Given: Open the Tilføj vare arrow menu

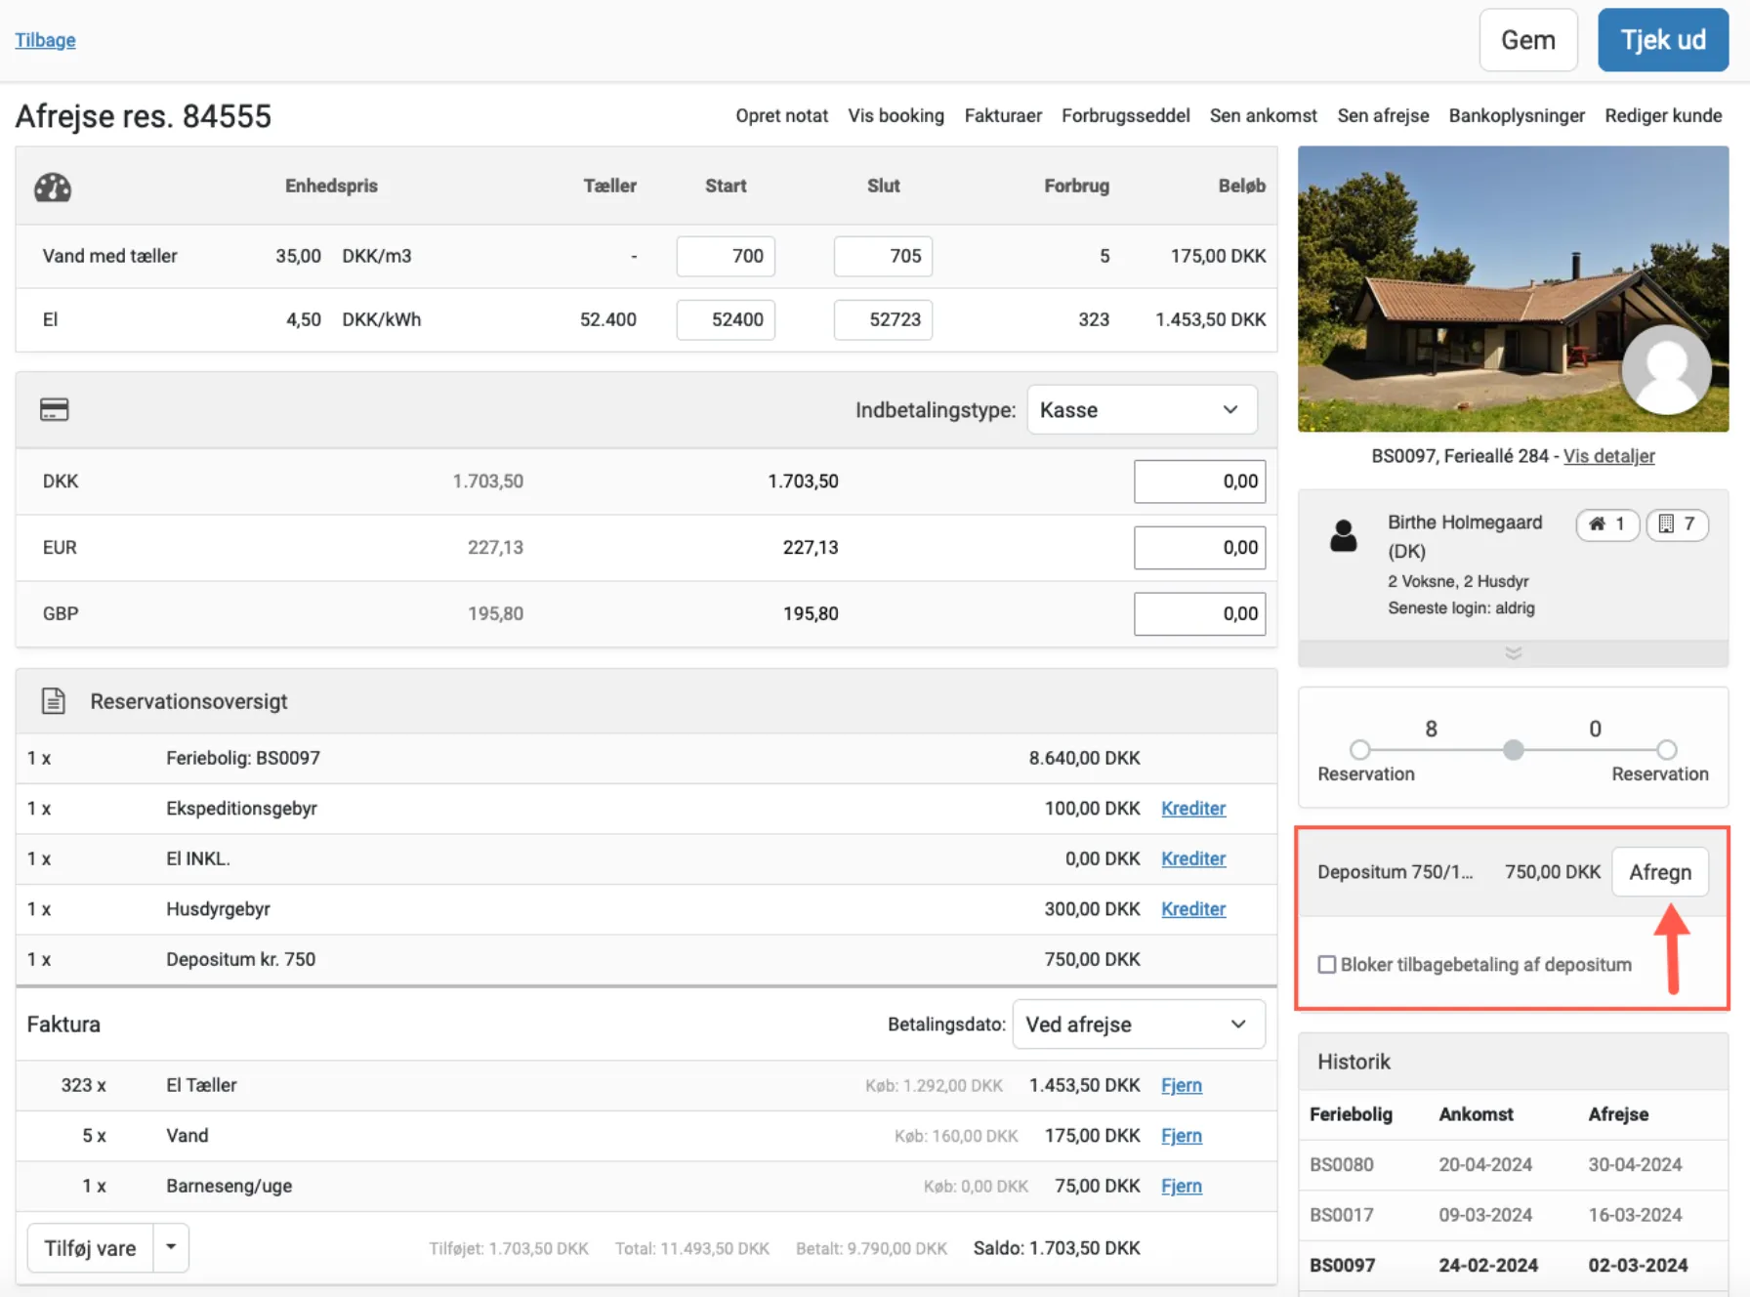Looking at the screenshot, I should click(171, 1247).
